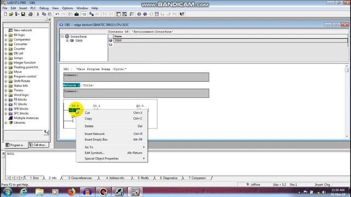
Task: Click the Copy toolbar icon
Action: [x=44, y=14]
